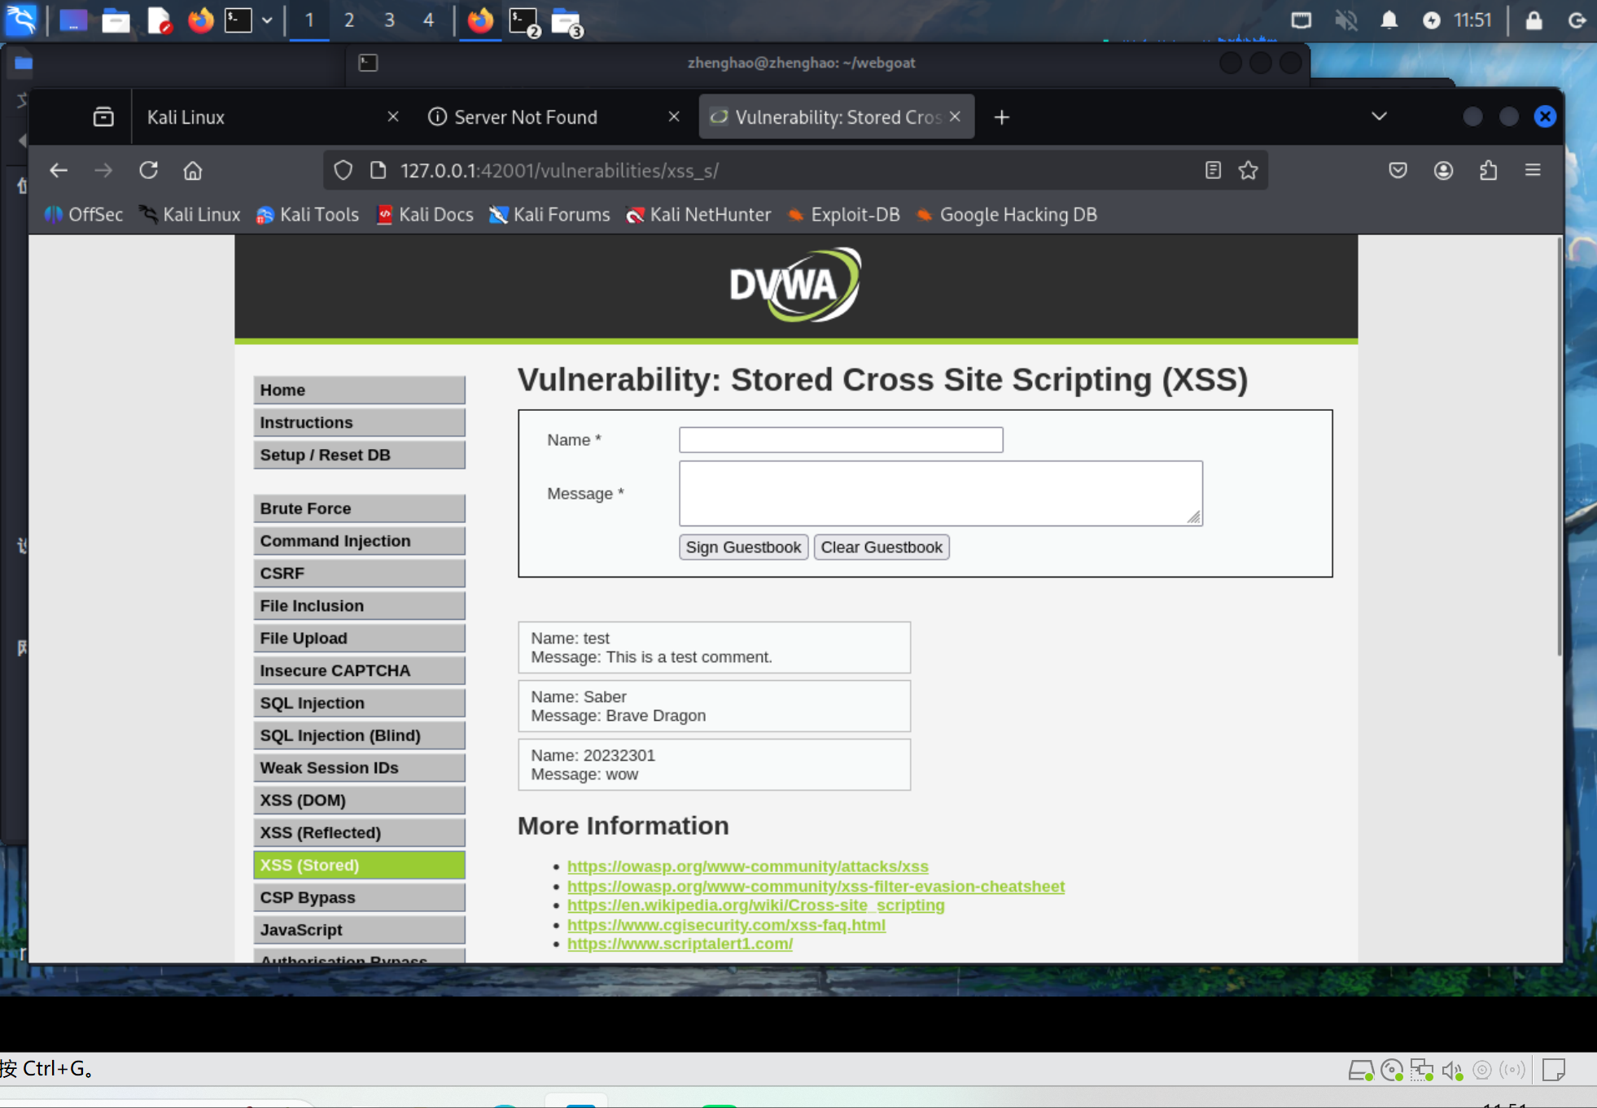Open the Firefox hamburger application menu
This screenshot has height=1108, width=1597.
point(1533,170)
